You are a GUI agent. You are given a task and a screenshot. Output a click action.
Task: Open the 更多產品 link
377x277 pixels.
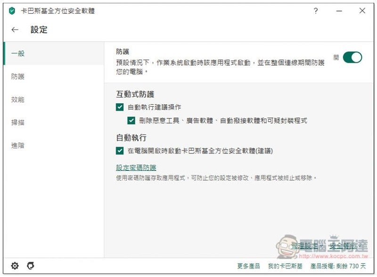coord(248,266)
